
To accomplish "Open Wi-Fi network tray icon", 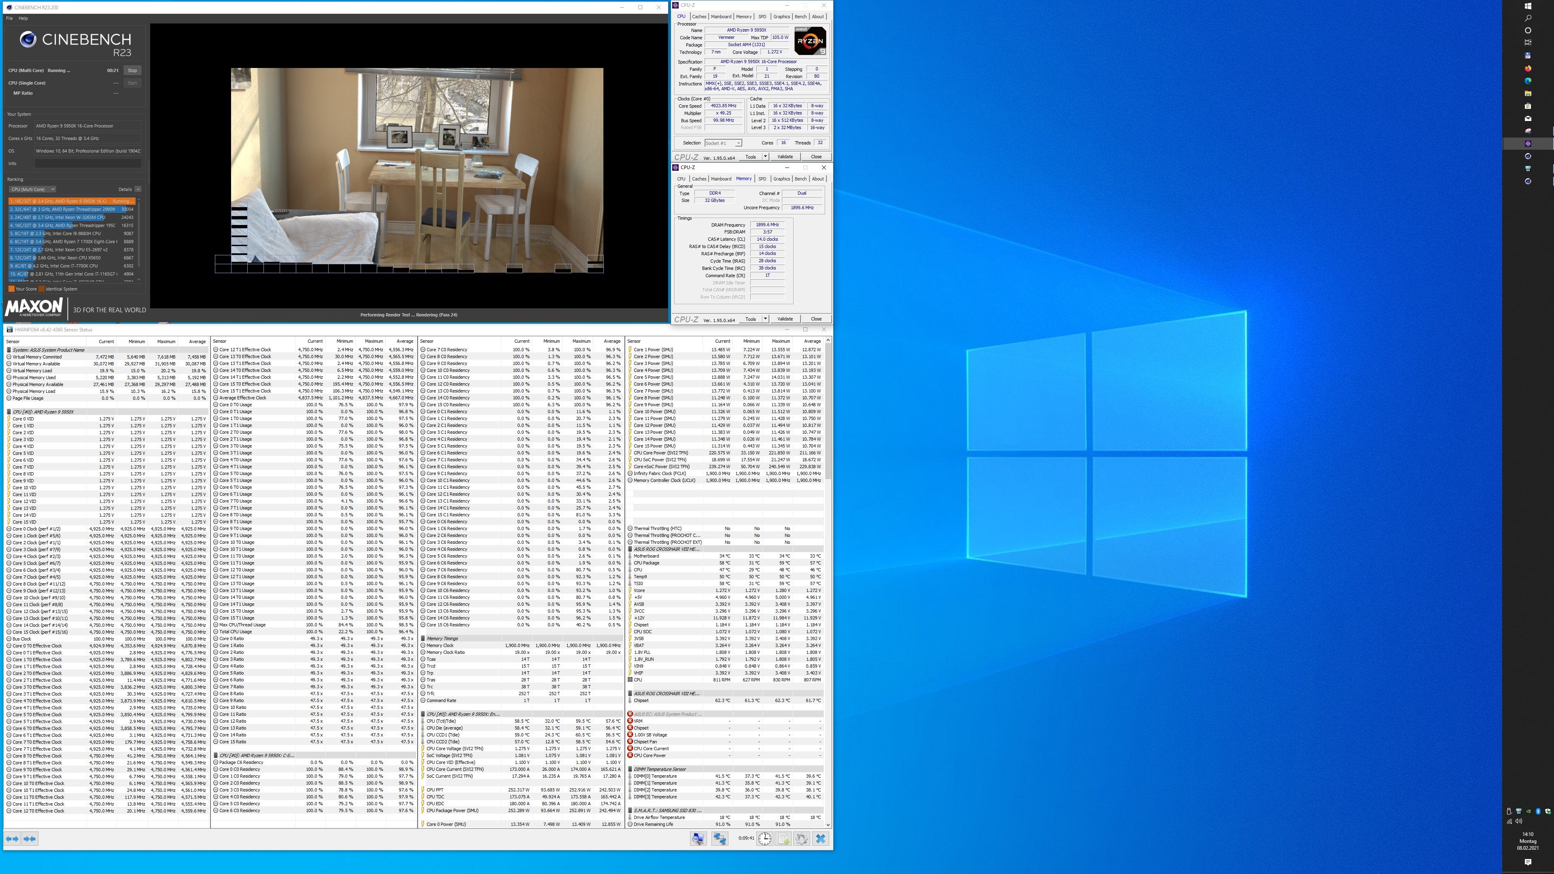I will pyautogui.click(x=1509, y=821).
